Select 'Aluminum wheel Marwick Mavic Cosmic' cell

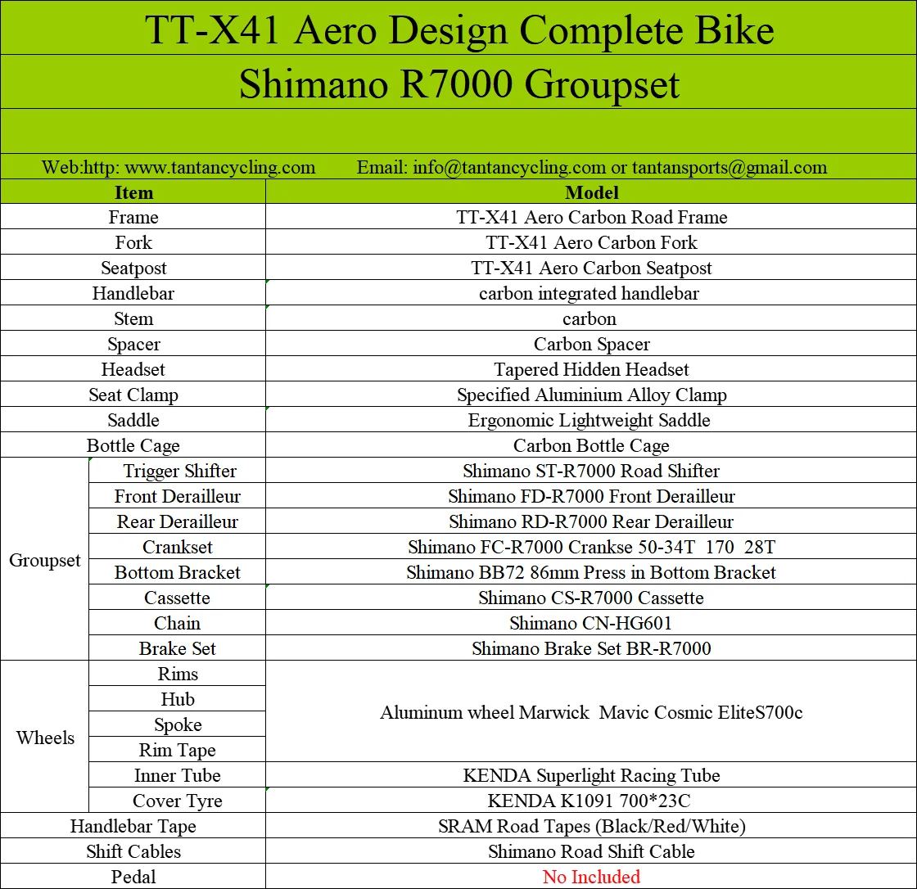click(x=591, y=712)
